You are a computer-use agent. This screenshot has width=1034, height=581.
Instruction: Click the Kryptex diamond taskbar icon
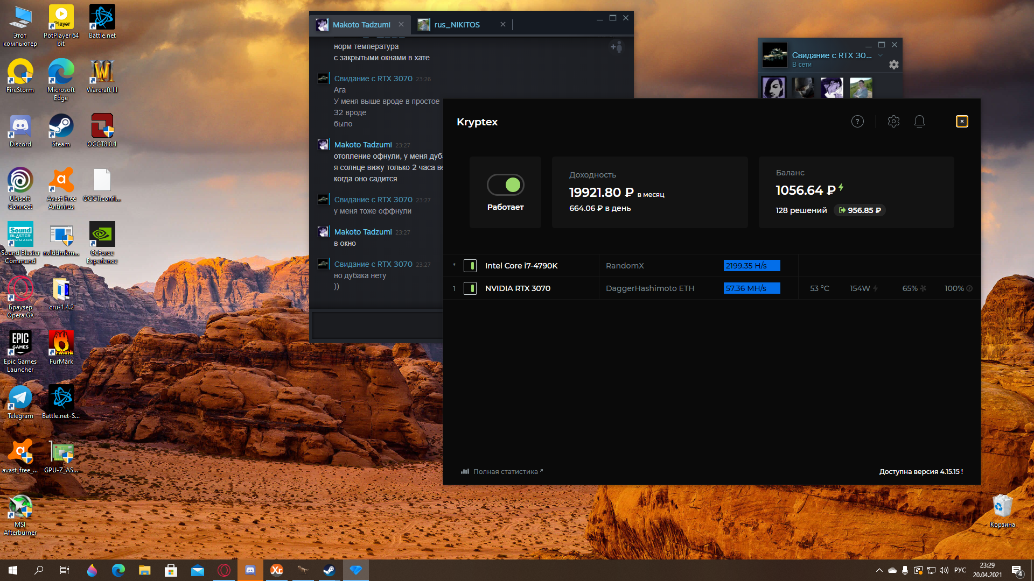[x=355, y=570]
